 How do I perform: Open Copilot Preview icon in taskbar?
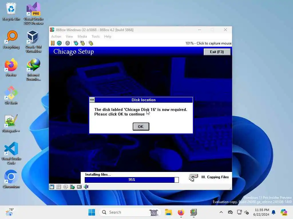click(x=284, y=212)
